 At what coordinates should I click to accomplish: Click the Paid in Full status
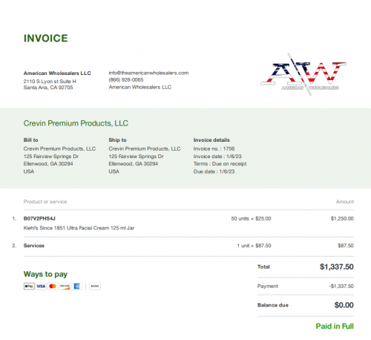coord(335,326)
